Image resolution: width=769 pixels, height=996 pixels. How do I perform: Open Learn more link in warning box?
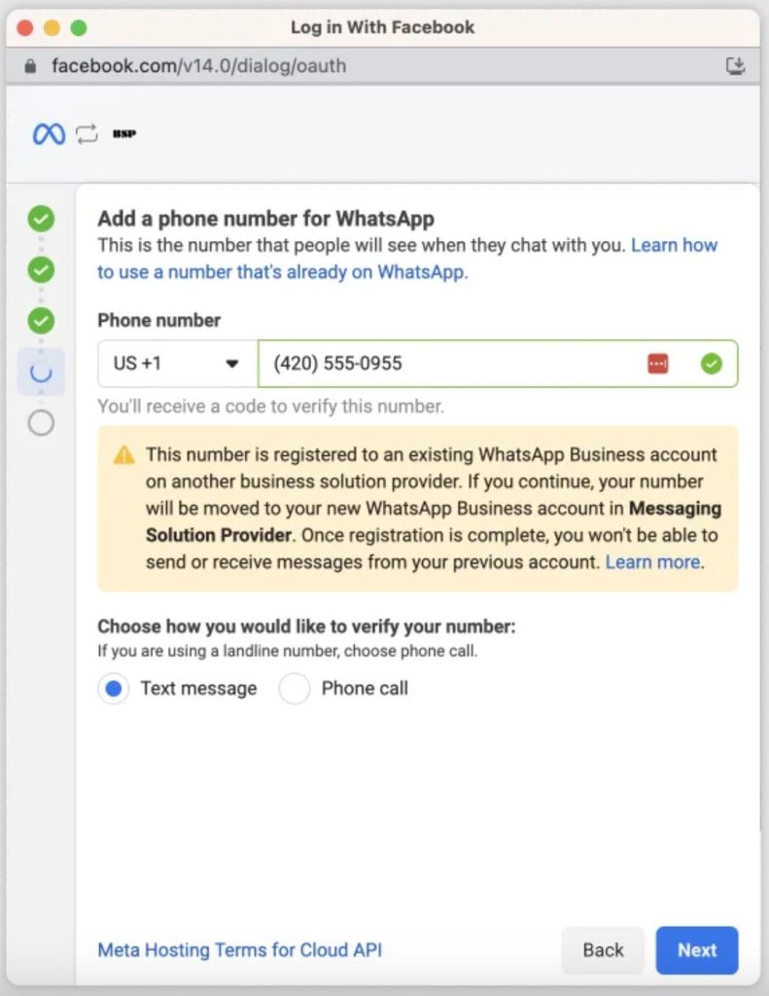[x=652, y=562]
